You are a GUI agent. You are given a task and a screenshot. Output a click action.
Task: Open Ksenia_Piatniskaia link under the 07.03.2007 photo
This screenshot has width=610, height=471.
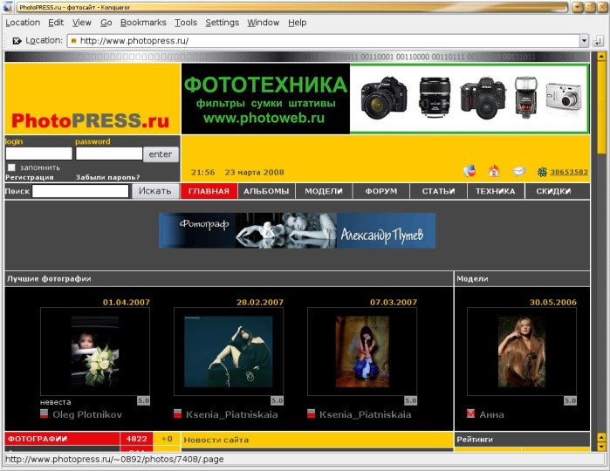(366, 414)
